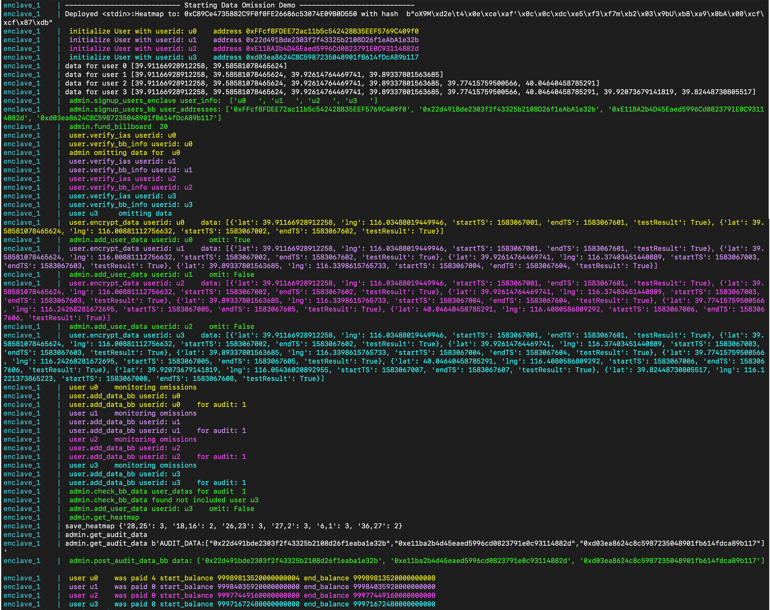The image size is (770, 610).
Task: Click the 'data for user 0' line
Action: point(176,66)
